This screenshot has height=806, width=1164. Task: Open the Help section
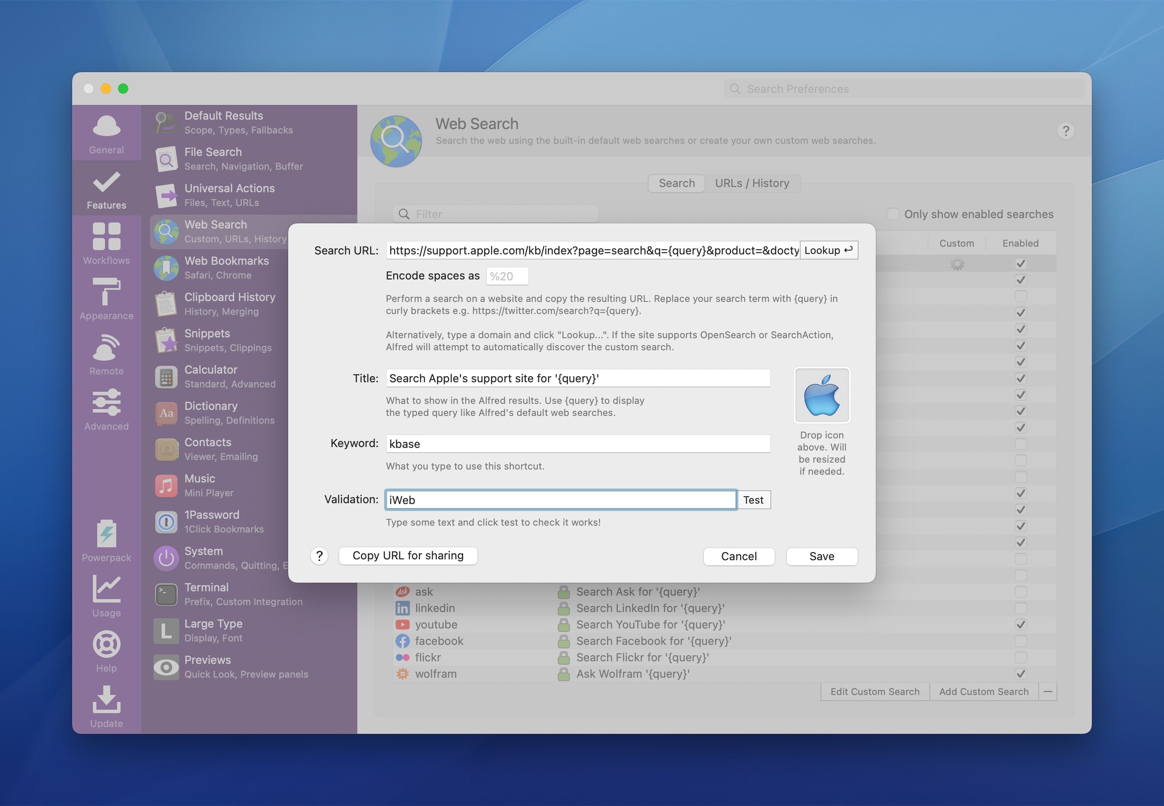[106, 651]
